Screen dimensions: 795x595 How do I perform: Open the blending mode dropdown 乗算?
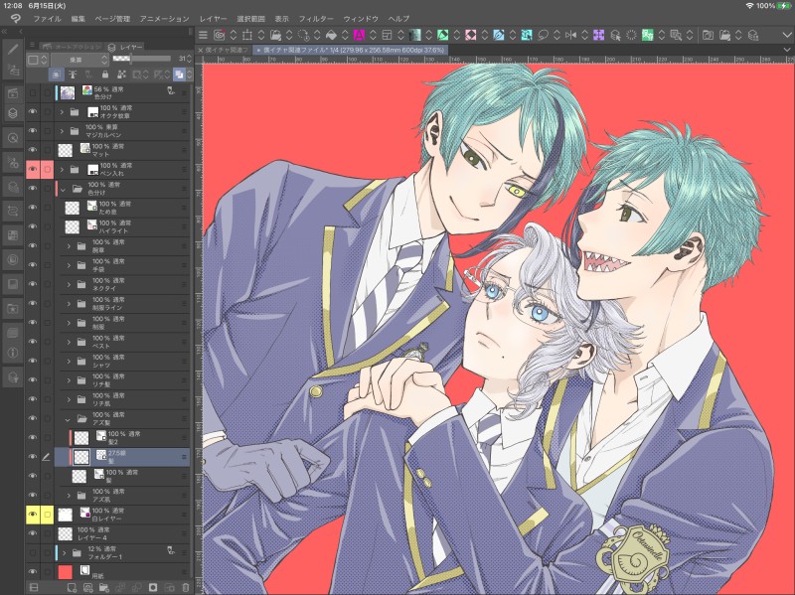79,60
